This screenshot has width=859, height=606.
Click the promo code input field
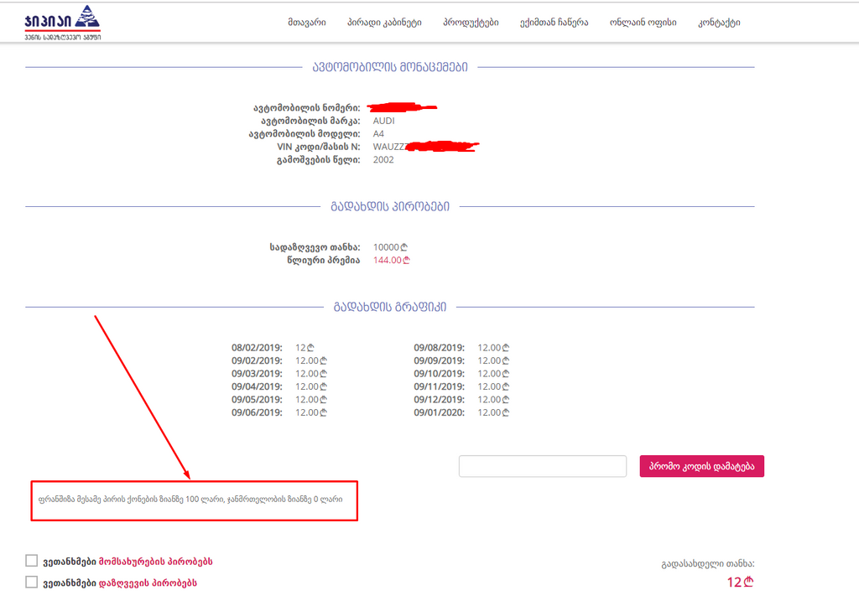click(543, 466)
